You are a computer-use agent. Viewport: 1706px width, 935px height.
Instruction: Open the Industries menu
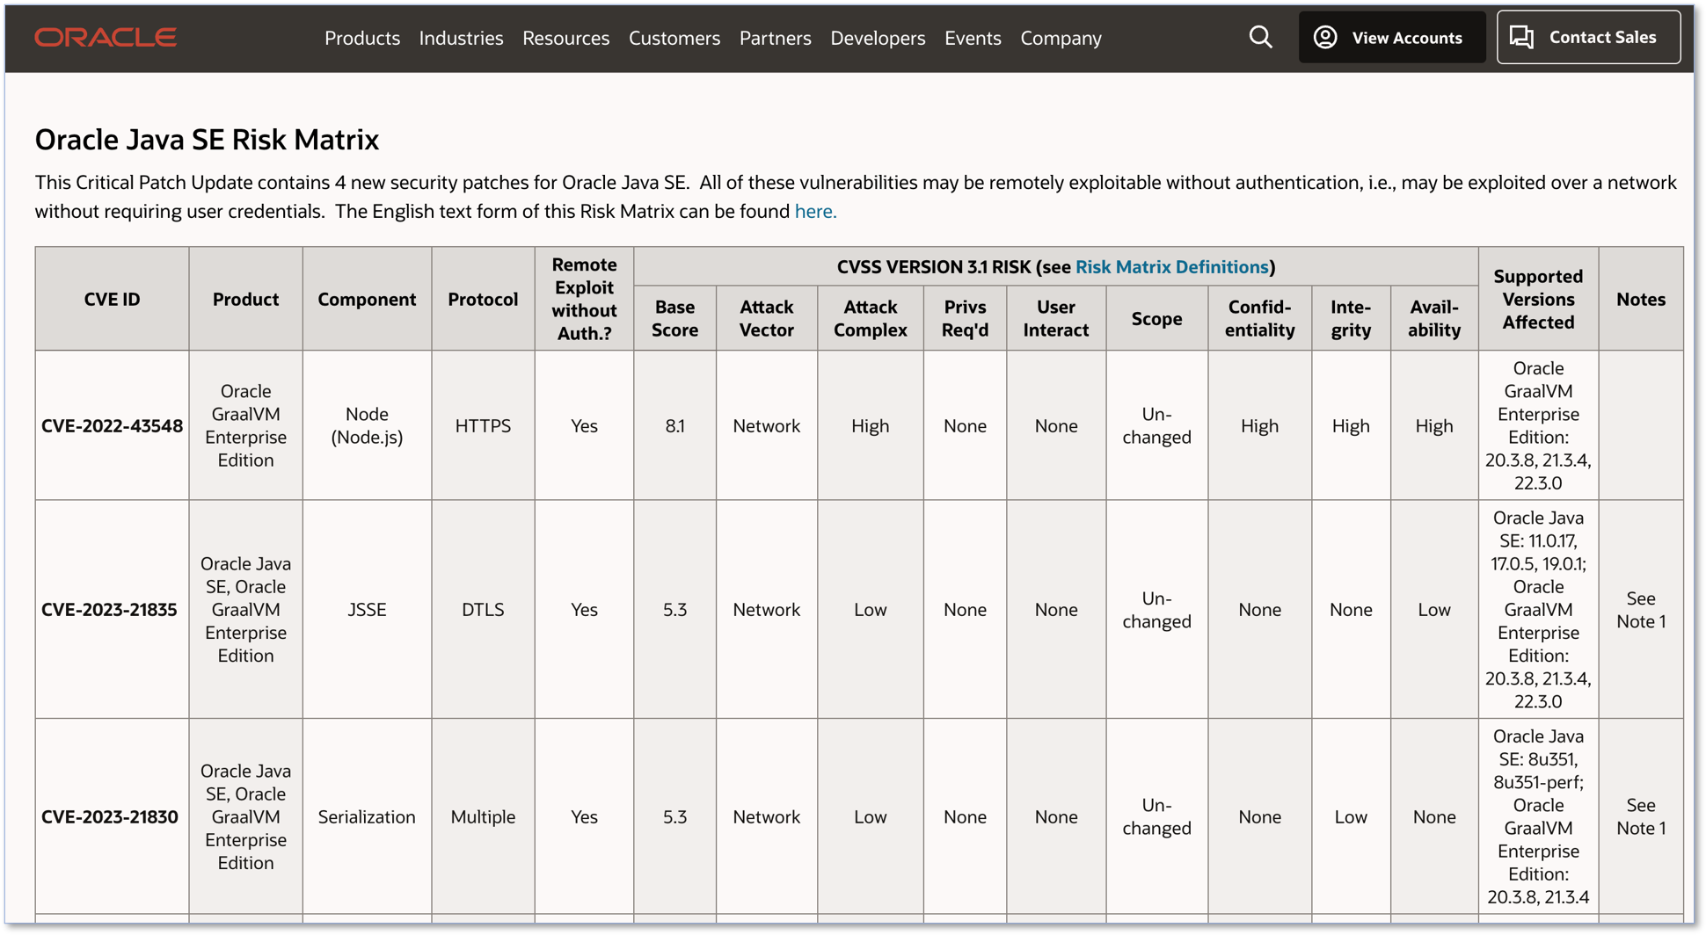tap(461, 38)
